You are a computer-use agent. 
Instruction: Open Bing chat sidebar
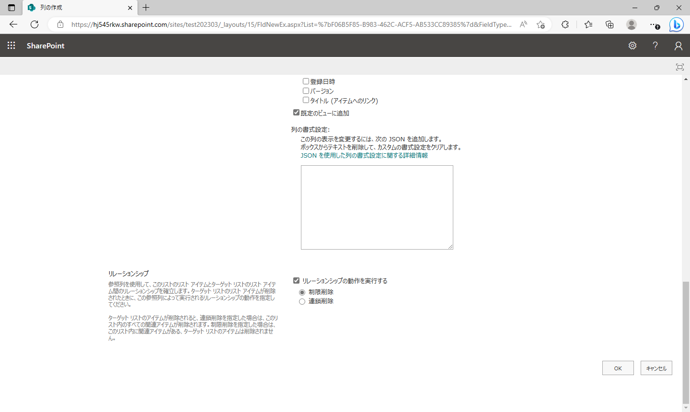676,24
